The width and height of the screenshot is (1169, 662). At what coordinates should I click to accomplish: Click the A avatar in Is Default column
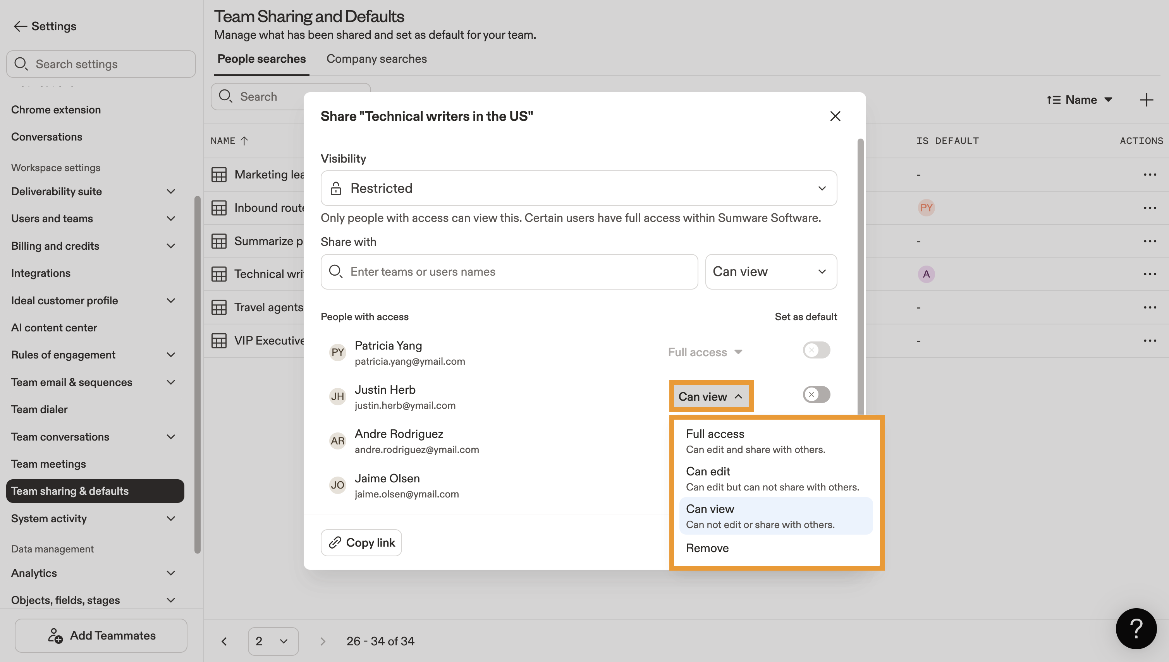pos(926,274)
